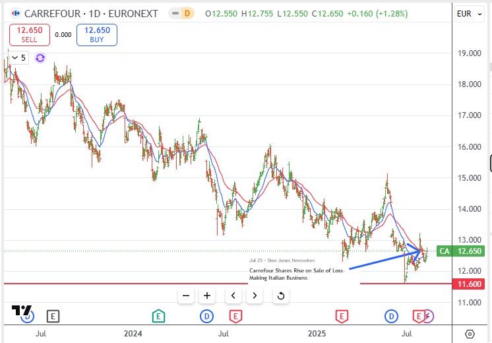Zoom out with the minus button
Screen dimensions: 492x343
(186, 296)
